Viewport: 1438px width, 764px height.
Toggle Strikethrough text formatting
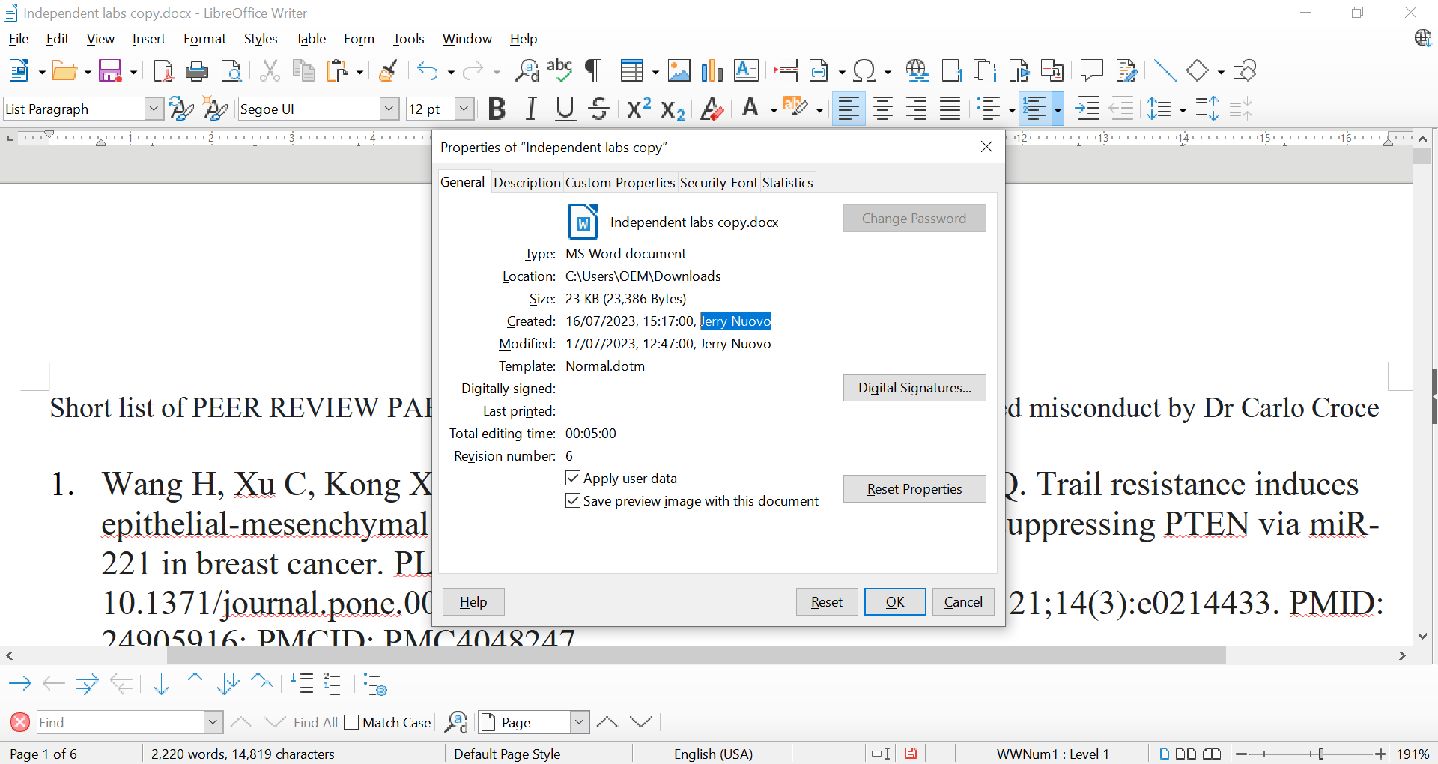click(x=598, y=109)
